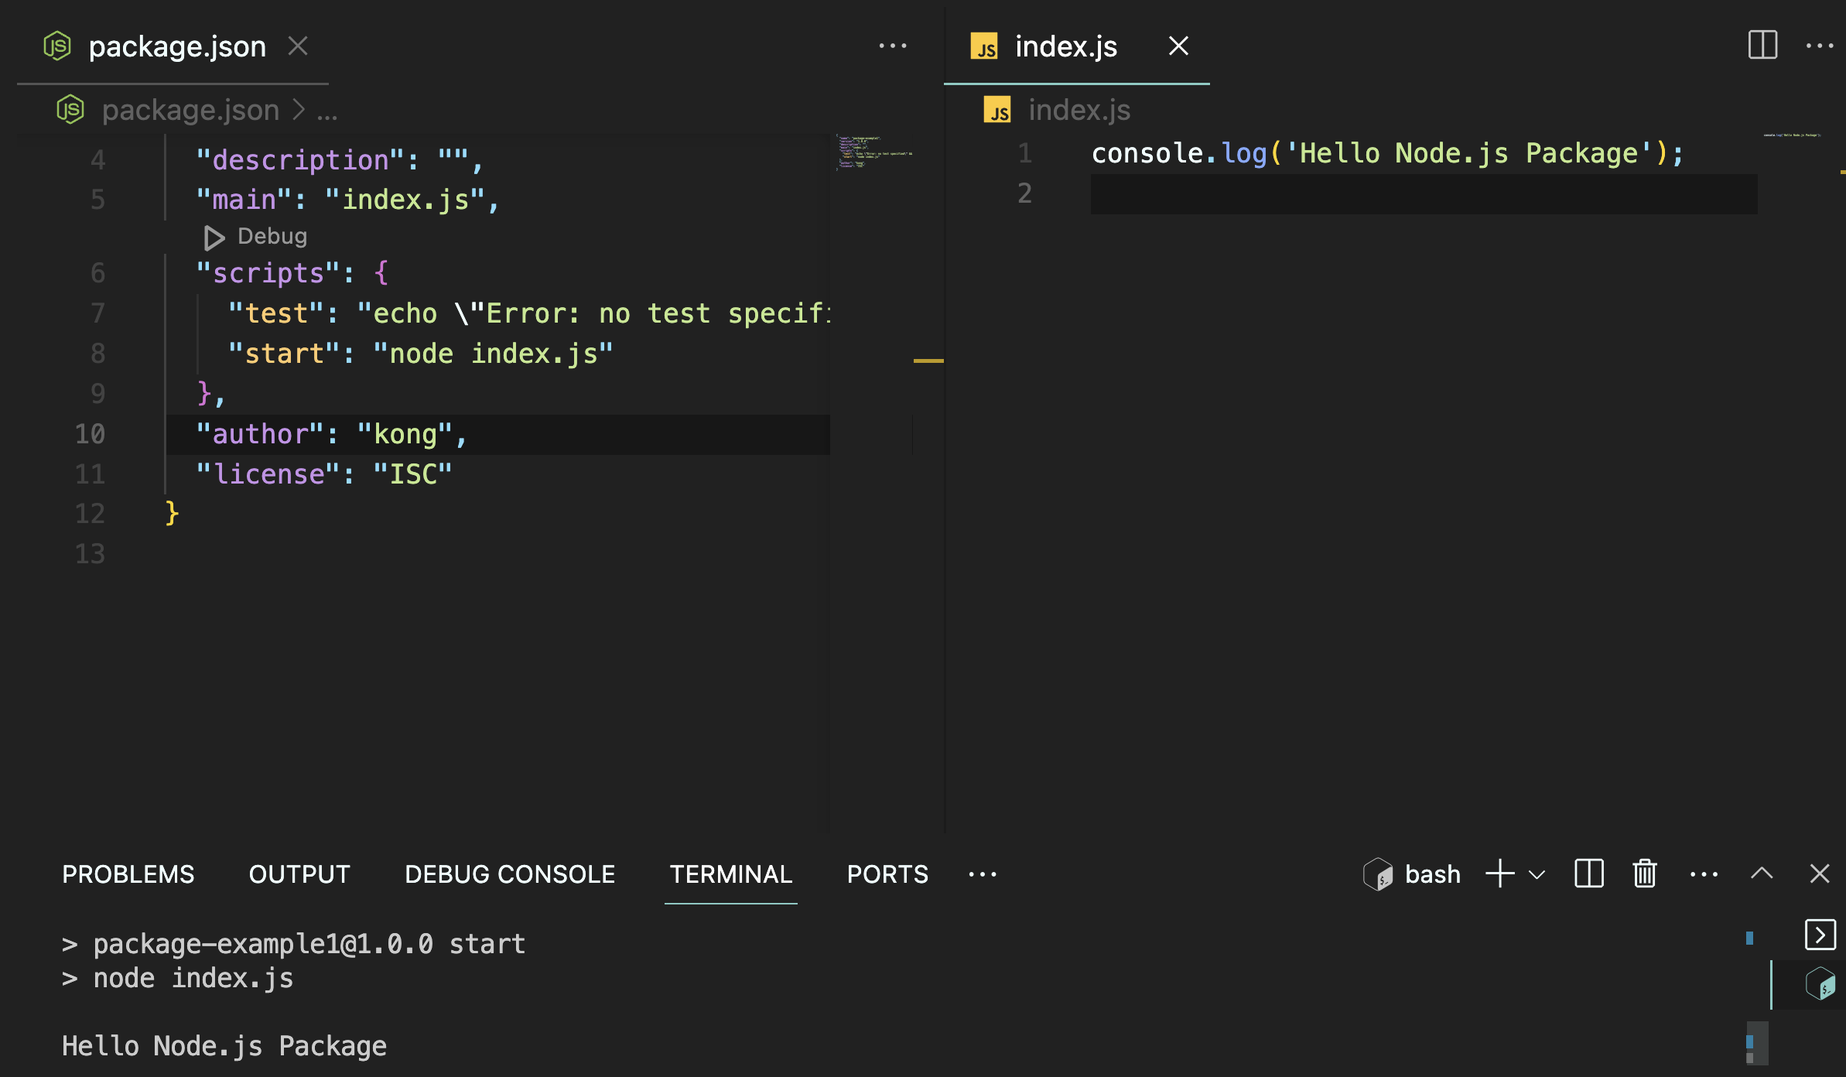Split the terminal pane
Screen dimensions: 1846x1077
click(x=1588, y=874)
